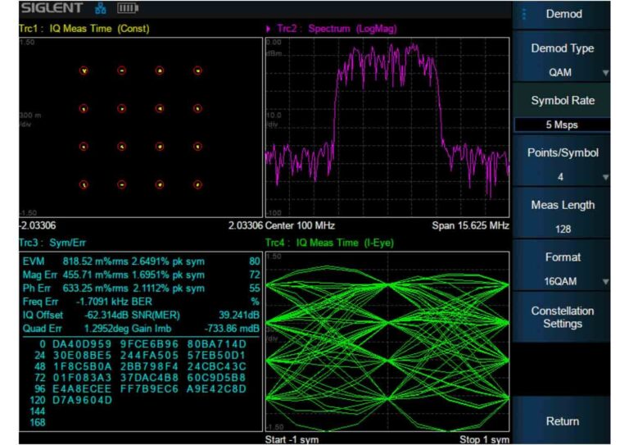The image size is (629, 445).
Task: Click the Trc2 active trace arrow marker
Action: coord(269,29)
